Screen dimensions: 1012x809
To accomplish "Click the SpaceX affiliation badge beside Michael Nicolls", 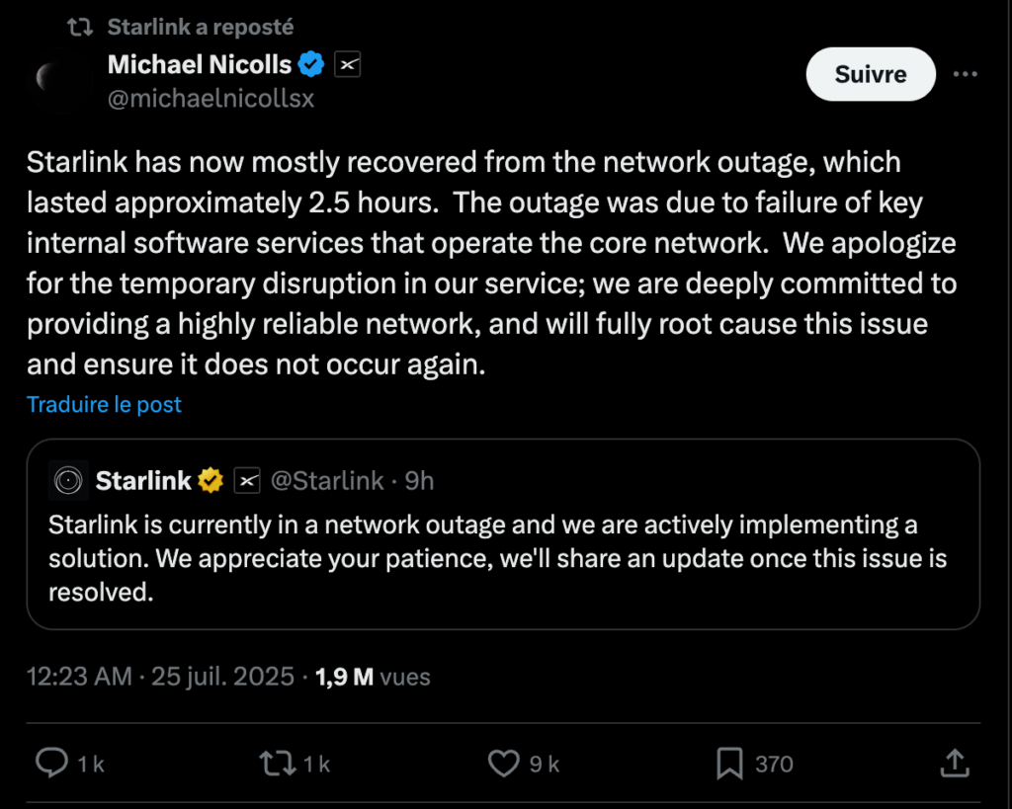I will click(x=348, y=65).
